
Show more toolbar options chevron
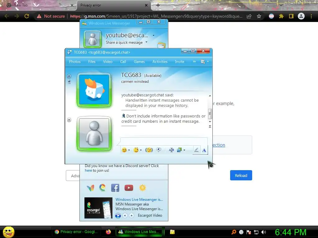(194, 62)
